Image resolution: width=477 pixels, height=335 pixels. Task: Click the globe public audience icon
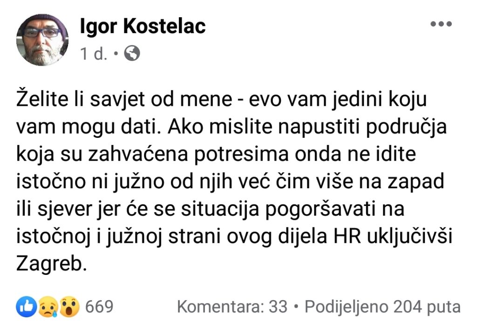132,54
